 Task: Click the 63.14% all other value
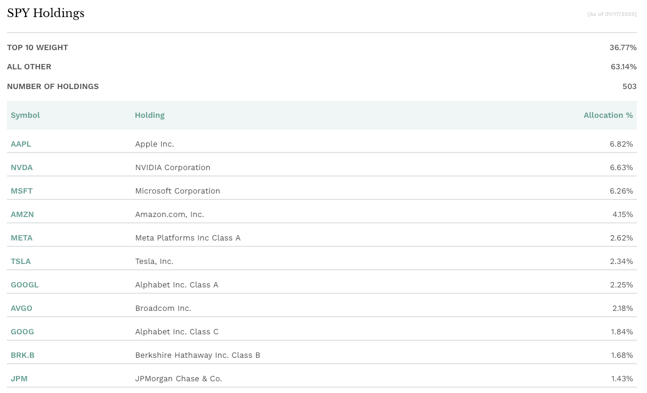coord(624,67)
